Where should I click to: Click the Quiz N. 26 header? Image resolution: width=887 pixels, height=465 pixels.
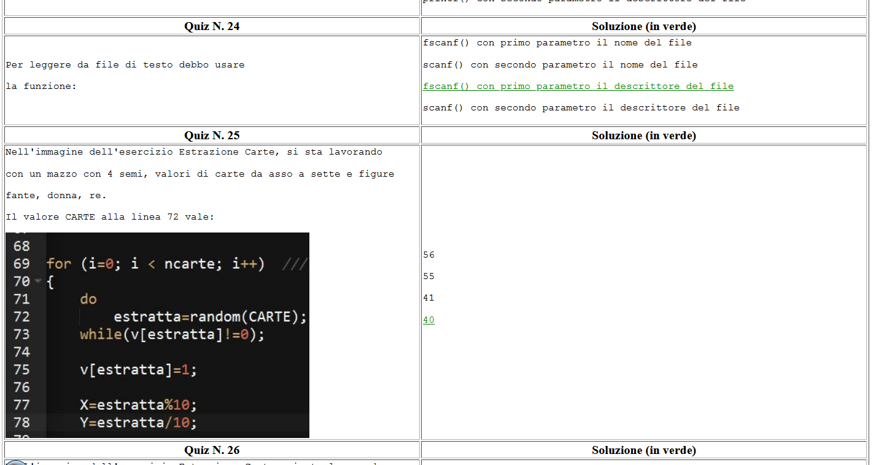coord(212,450)
